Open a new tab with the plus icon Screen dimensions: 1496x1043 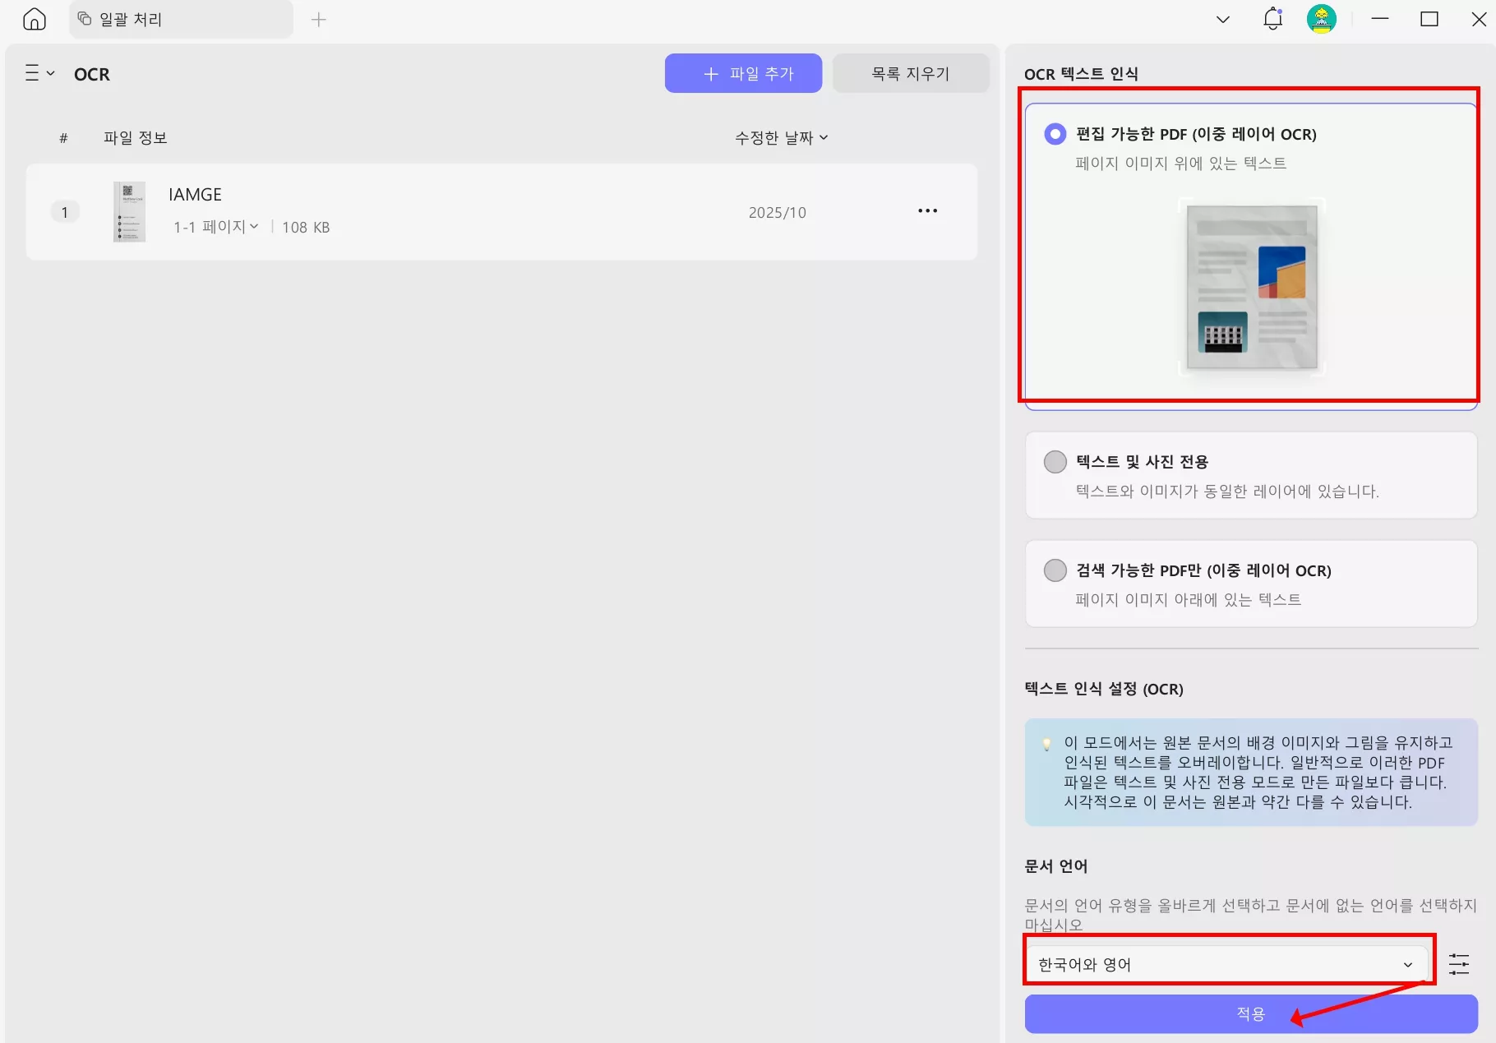[319, 19]
